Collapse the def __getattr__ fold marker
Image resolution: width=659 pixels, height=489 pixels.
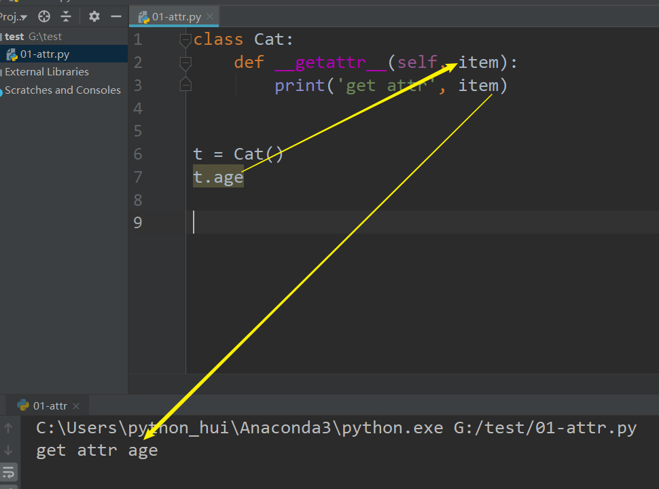click(x=185, y=62)
